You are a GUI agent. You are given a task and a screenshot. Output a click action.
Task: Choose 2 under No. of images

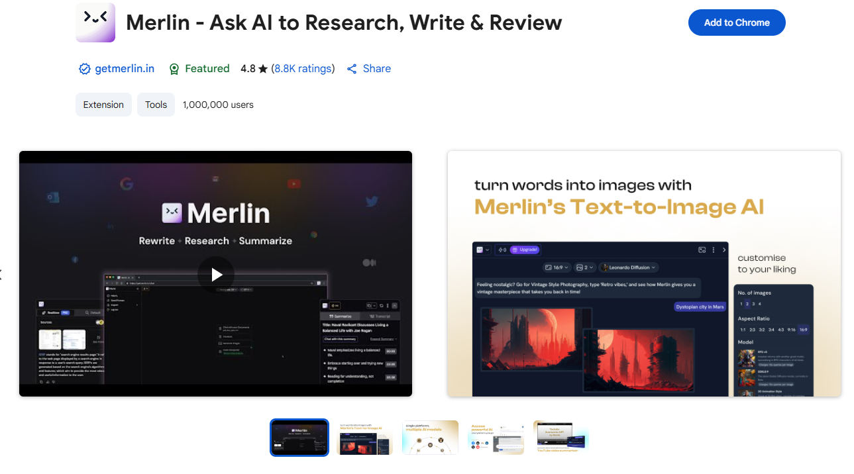(747, 304)
